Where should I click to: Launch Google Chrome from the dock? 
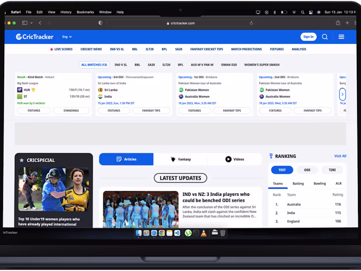(161, 233)
